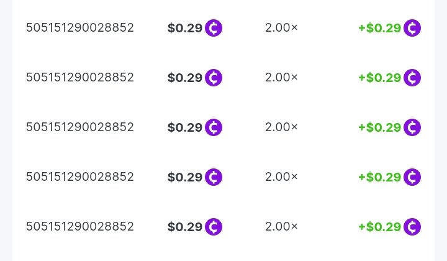Click the green +$0.29 profit in the fourth row
This screenshot has height=261, width=447.
tap(379, 177)
